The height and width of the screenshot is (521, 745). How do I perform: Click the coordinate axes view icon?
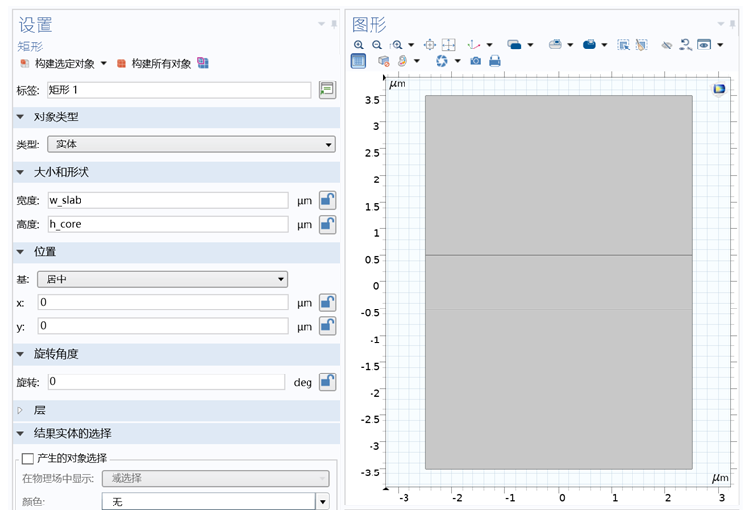pyautogui.click(x=473, y=45)
